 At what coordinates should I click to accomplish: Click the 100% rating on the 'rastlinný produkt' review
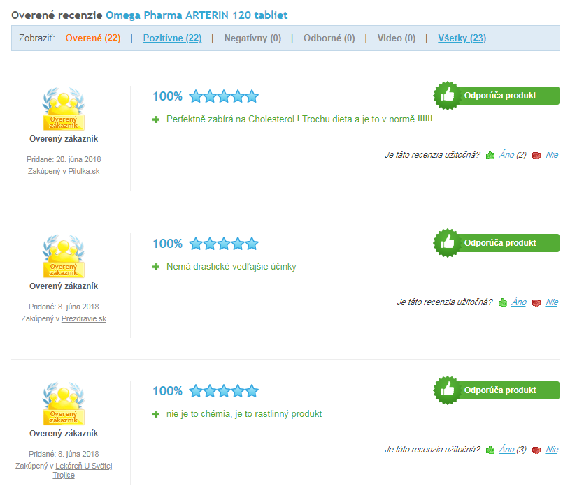point(167,391)
